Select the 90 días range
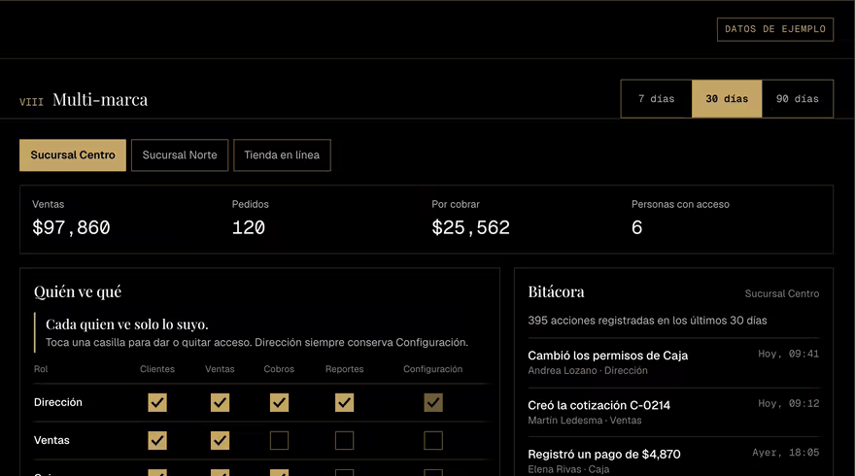This screenshot has height=476, width=855. [798, 99]
